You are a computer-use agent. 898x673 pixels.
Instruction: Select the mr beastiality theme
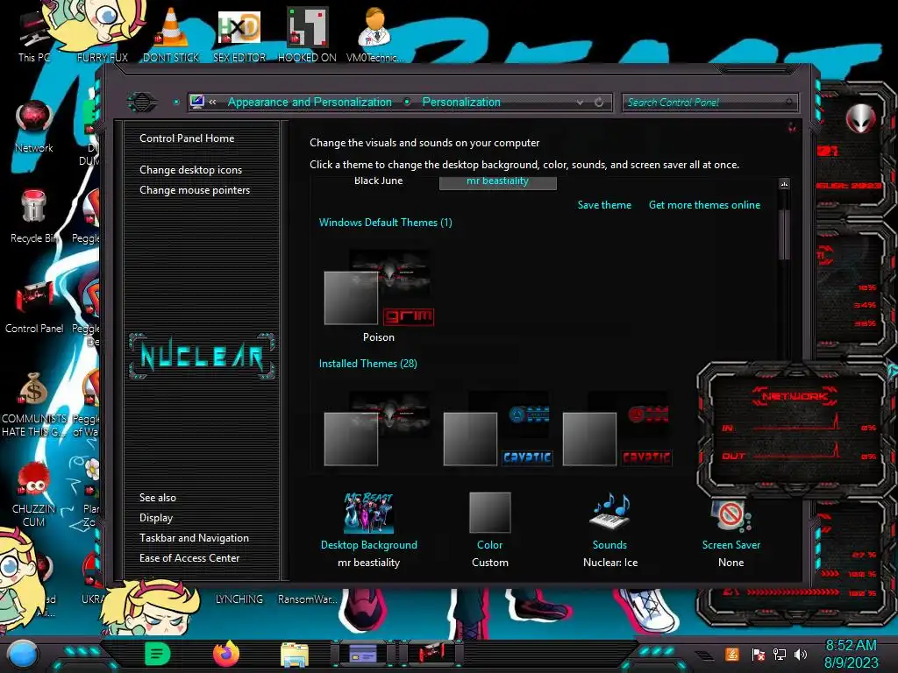(498, 182)
